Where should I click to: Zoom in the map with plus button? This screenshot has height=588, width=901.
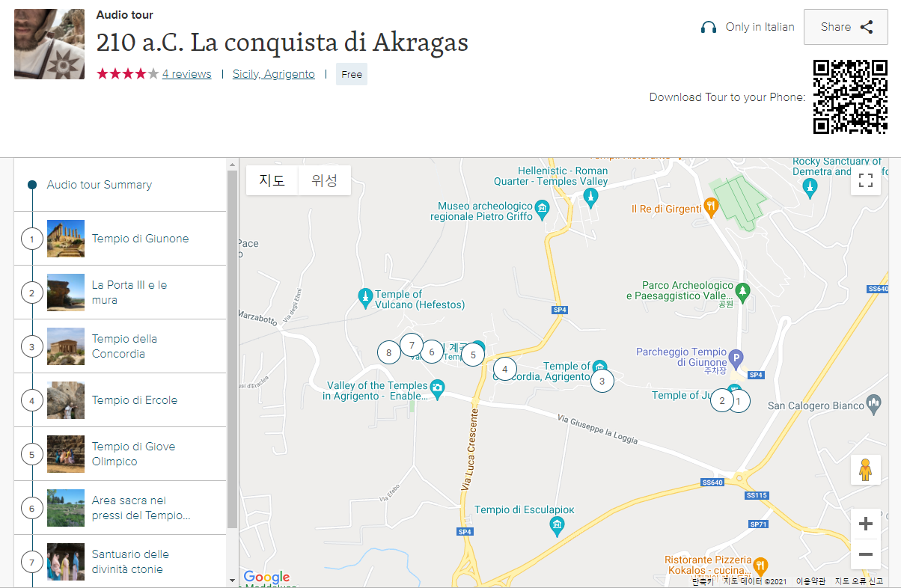pos(866,524)
